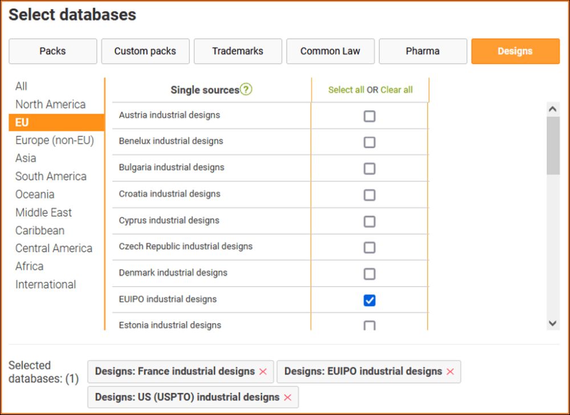Tick the Benelux industrial designs checkbox
The width and height of the screenshot is (570, 415).
(369, 143)
